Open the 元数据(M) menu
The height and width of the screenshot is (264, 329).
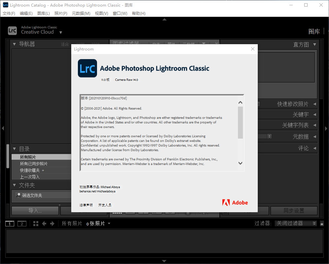pyautogui.click(x=81, y=14)
